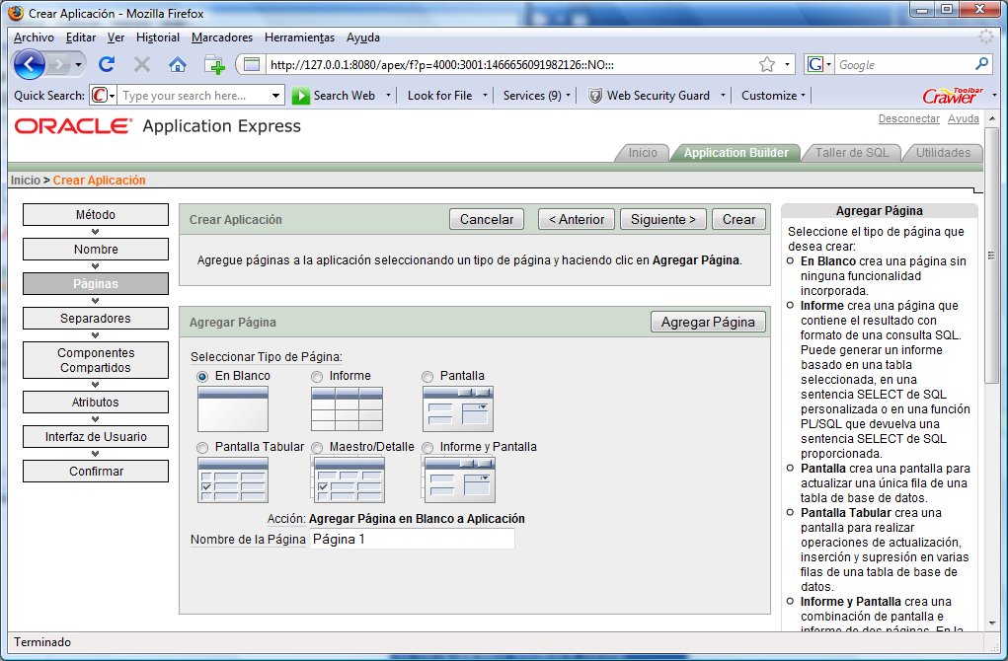Open the Customize dropdown

pyautogui.click(x=773, y=95)
